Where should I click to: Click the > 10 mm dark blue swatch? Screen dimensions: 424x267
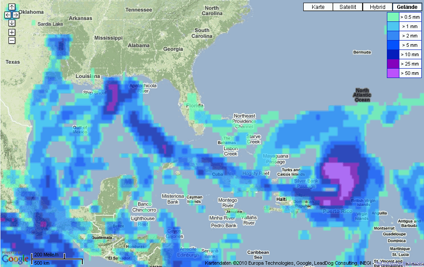(393, 54)
